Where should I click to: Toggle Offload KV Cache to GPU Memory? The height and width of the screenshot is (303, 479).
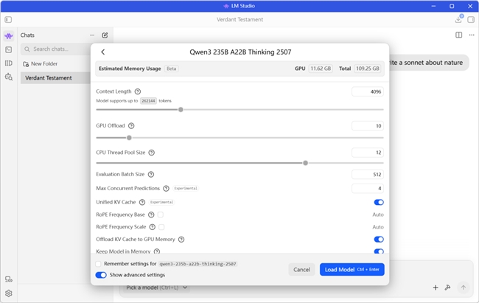(x=379, y=239)
